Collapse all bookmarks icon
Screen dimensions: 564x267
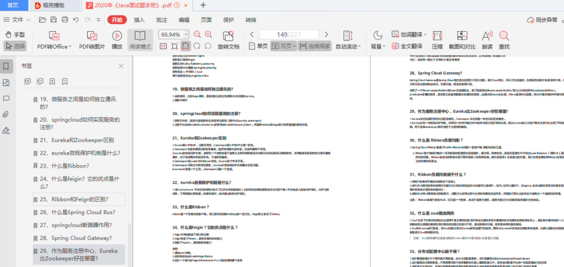point(40,82)
